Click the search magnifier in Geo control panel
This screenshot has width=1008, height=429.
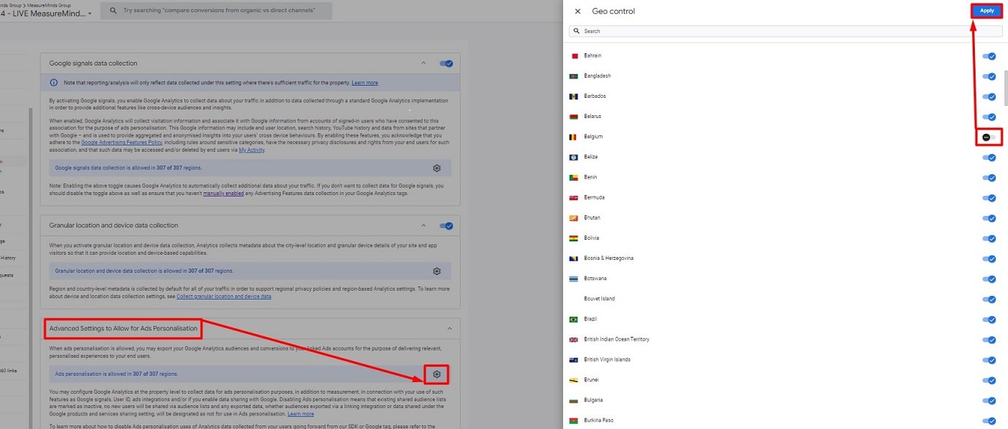pos(575,30)
